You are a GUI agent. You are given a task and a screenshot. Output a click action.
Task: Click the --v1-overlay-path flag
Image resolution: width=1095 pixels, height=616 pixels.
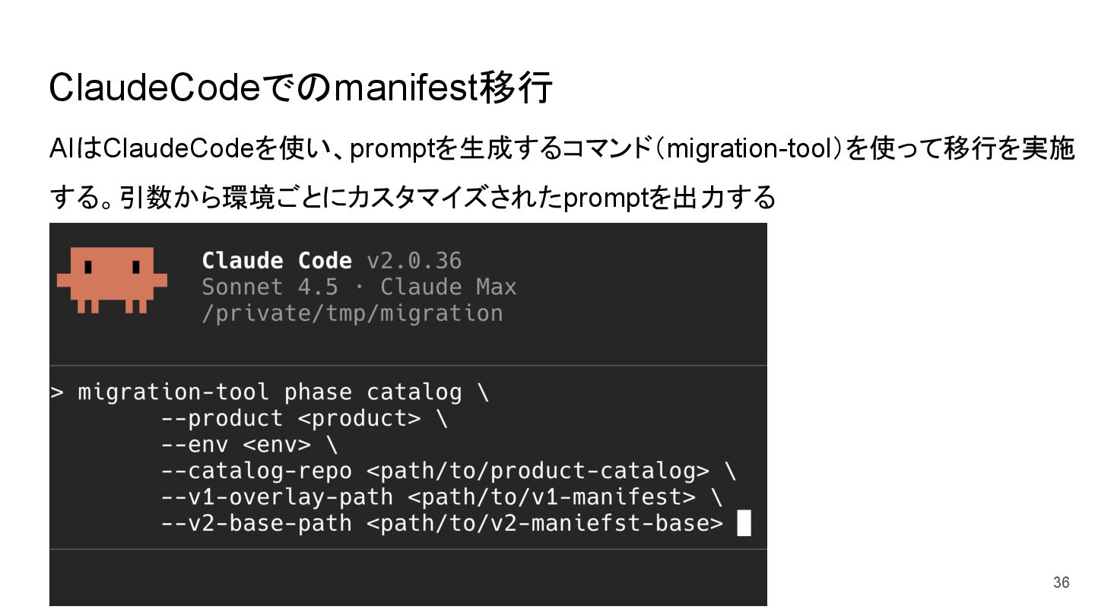[277, 497]
